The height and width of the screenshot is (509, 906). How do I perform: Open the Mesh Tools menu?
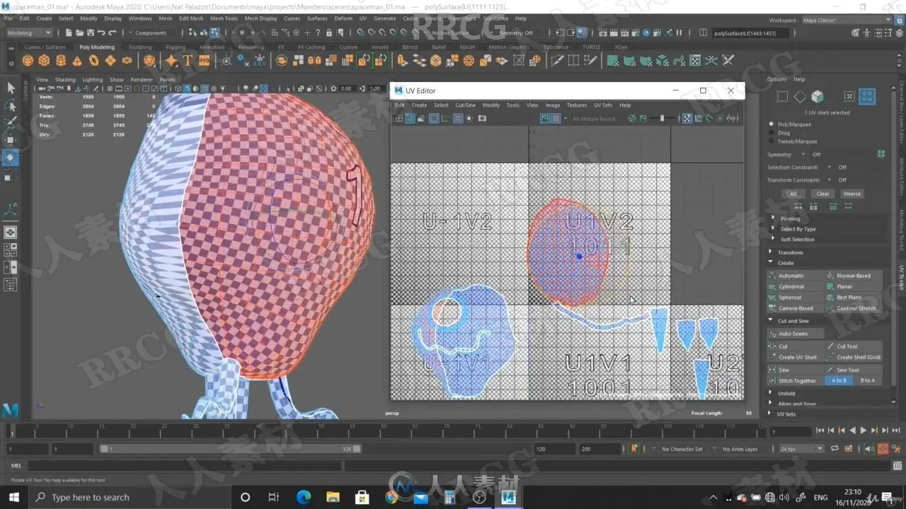click(224, 18)
